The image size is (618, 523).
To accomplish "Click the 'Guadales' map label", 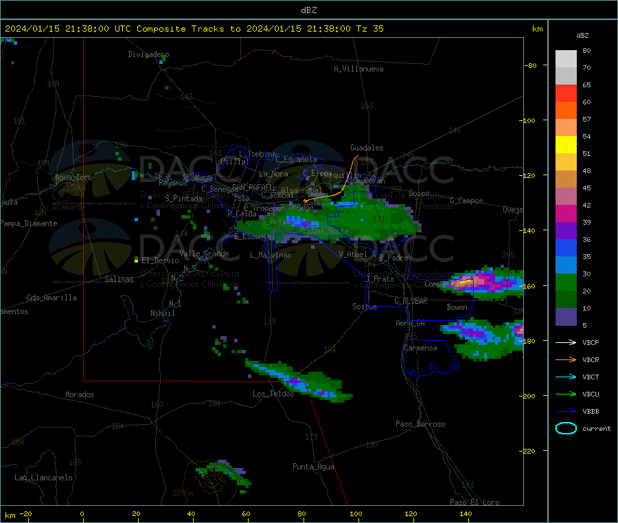I will (x=367, y=148).
